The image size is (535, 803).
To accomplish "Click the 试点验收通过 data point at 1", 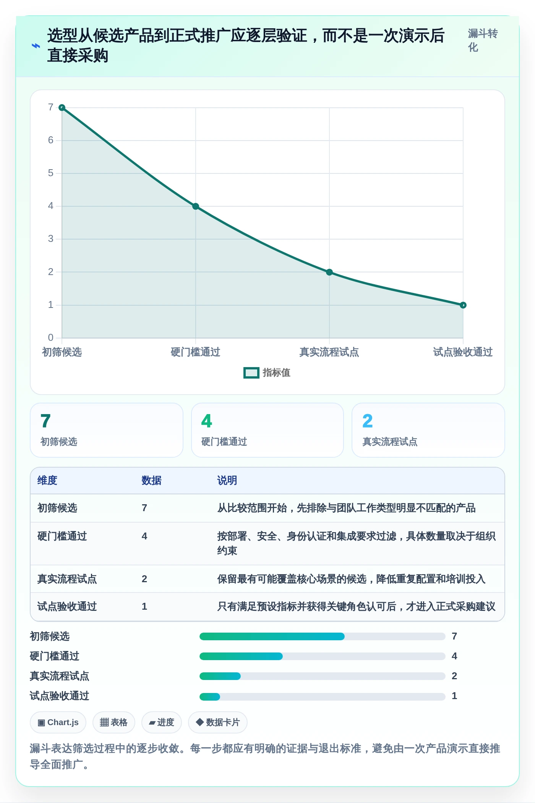I will click(x=463, y=305).
